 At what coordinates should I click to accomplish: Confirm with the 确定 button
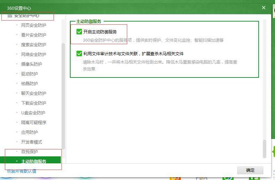[x=250, y=170]
